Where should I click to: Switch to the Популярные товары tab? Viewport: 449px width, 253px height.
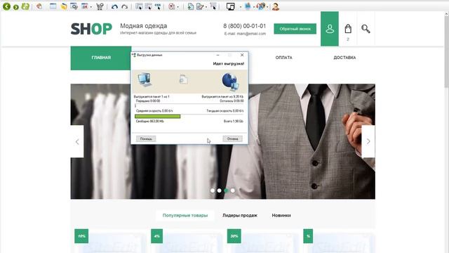(185, 215)
